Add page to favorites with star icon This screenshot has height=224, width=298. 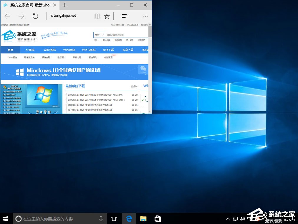[x=107, y=16]
